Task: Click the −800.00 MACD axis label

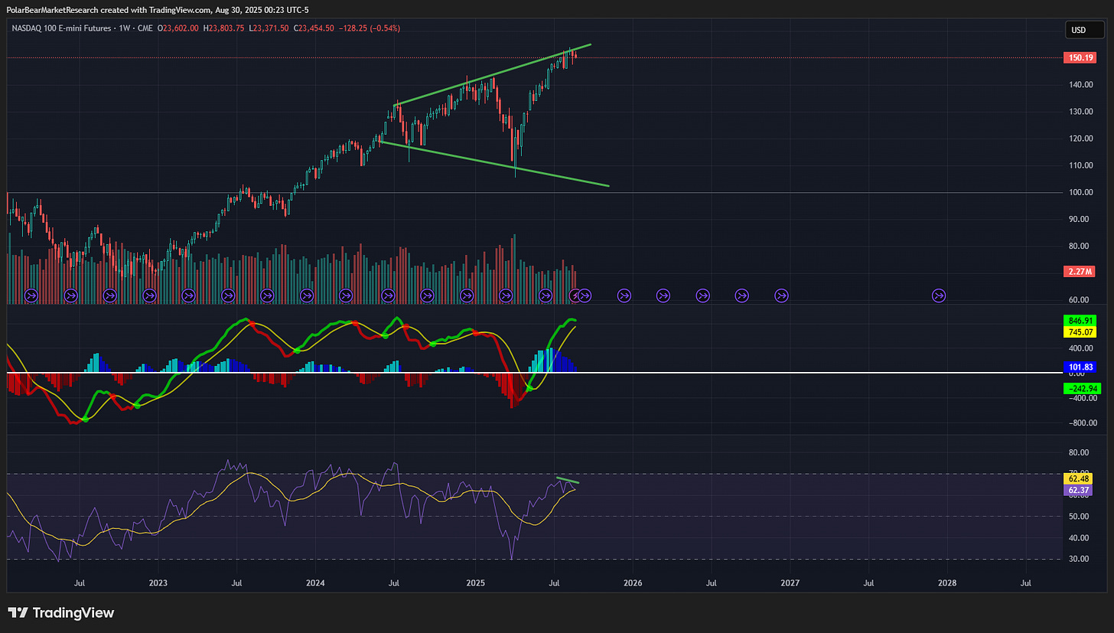Action: point(1081,423)
